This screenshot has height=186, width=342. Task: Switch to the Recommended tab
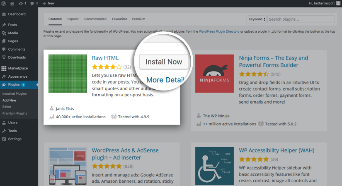click(95, 19)
